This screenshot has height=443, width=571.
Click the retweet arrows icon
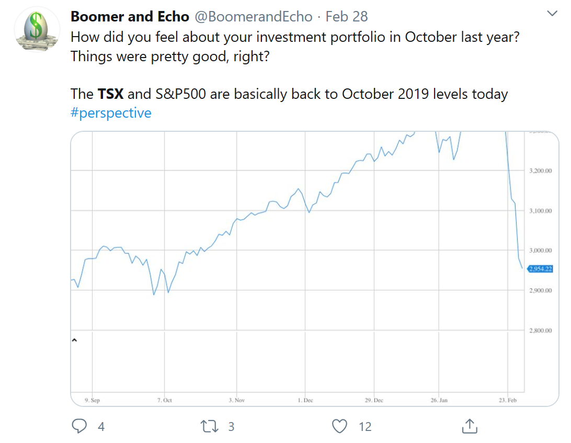click(210, 426)
